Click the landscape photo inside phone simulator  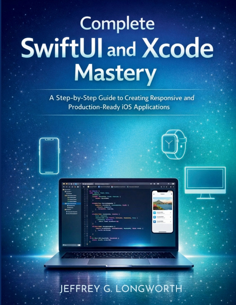pos(163,203)
